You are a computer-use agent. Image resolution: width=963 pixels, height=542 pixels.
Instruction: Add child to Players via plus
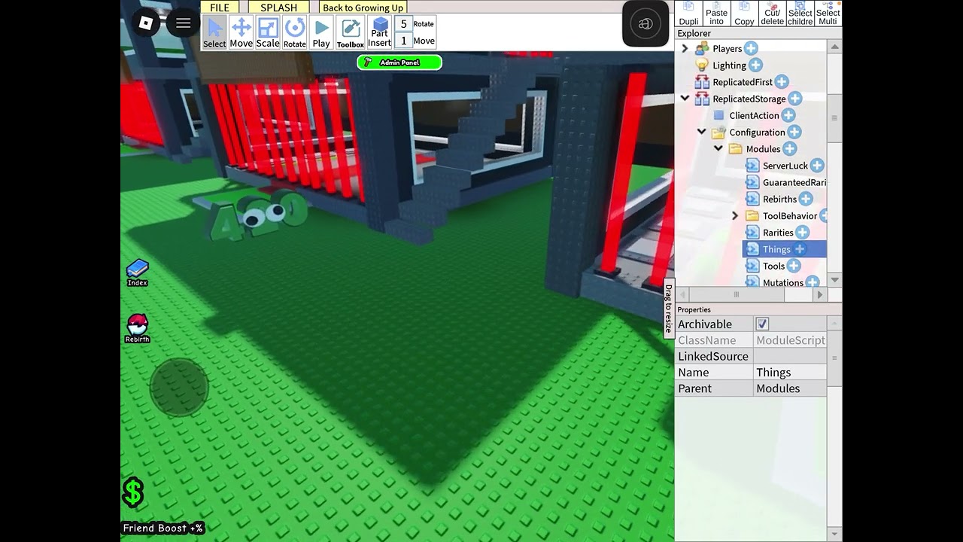point(751,49)
